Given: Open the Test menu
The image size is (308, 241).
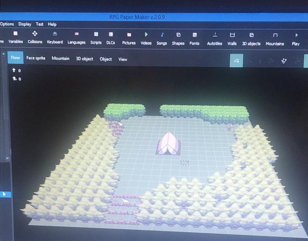Looking at the screenshot, I should point(39,24).
